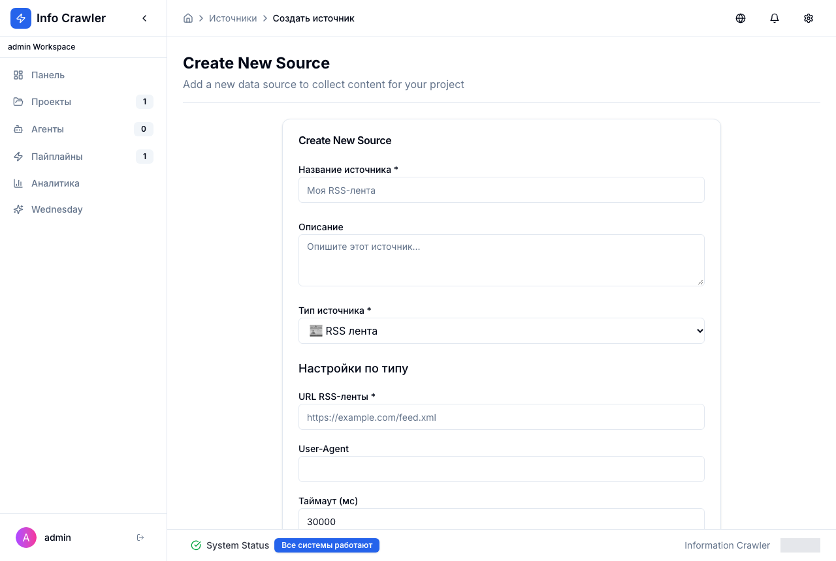
Task: Click the Все системы работают badge
Action: (x=327, y=545)
